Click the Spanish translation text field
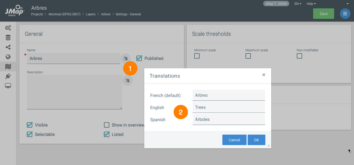The height and width of the screenshot is (165, 354). point(229,120)
